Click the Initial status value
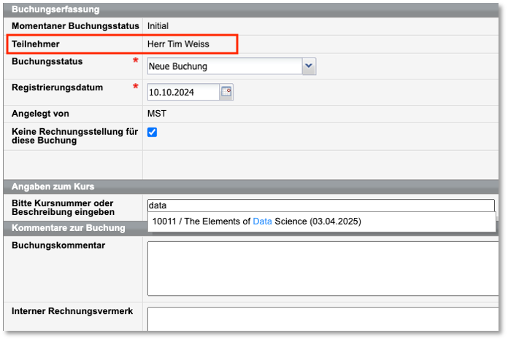 coord(158,26)
